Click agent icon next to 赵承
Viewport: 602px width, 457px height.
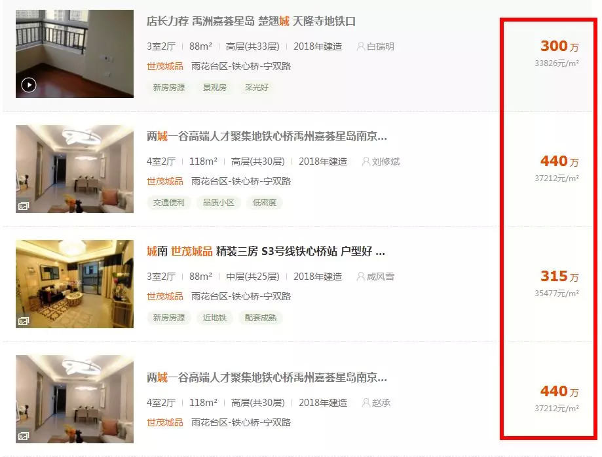(x=366, y=403)
